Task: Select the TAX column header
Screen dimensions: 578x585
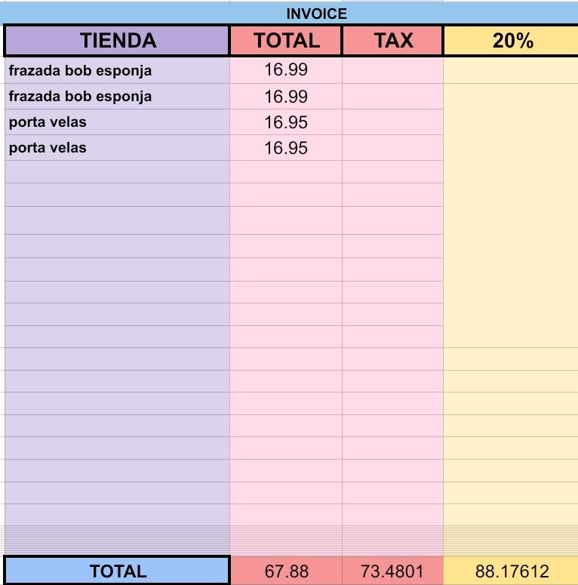Action: (x=392, y=40)
